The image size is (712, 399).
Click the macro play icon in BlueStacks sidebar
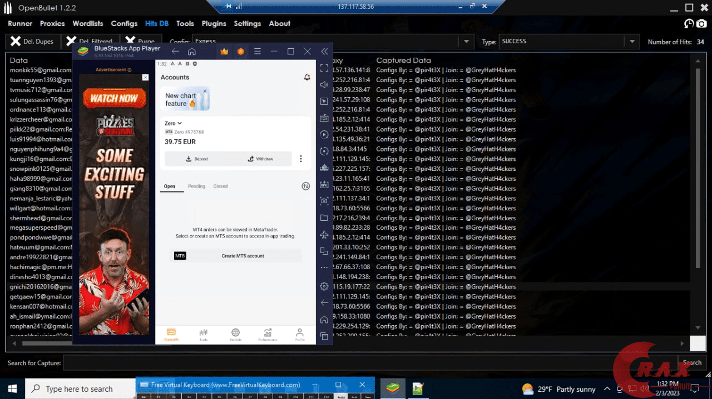click(x=324, y=135)
